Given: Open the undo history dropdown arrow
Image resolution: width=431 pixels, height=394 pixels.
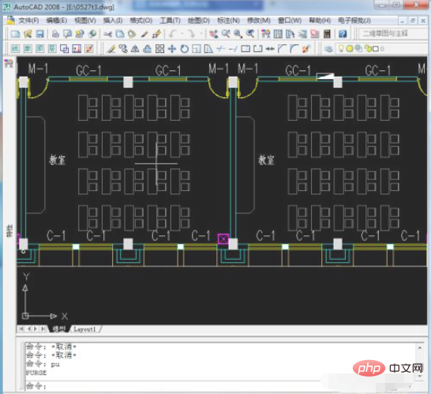Looking at the screenshot, I should point(182,34).
